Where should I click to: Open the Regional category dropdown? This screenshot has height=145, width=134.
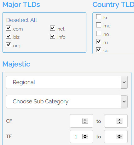click(x=67, y=82)
